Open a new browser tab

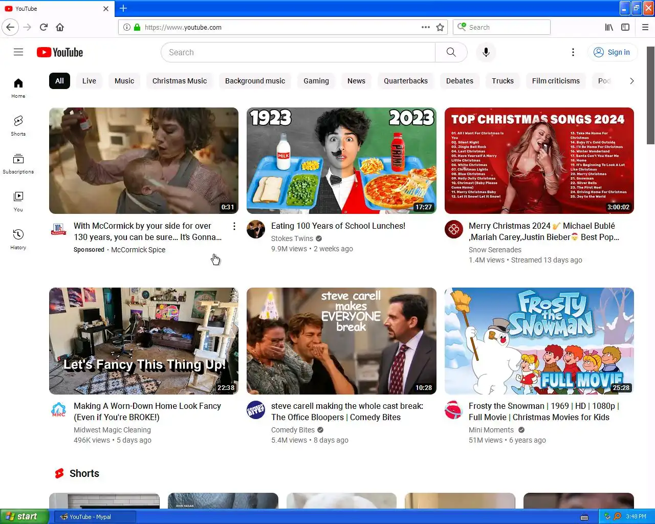point(123,8)
